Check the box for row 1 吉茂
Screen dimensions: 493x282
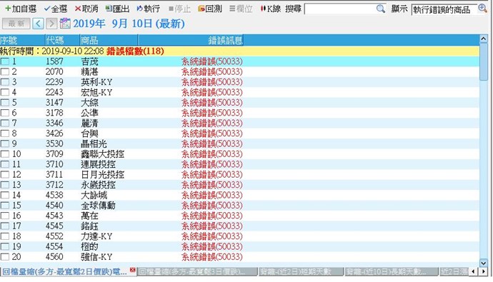(x=5, y=61)
